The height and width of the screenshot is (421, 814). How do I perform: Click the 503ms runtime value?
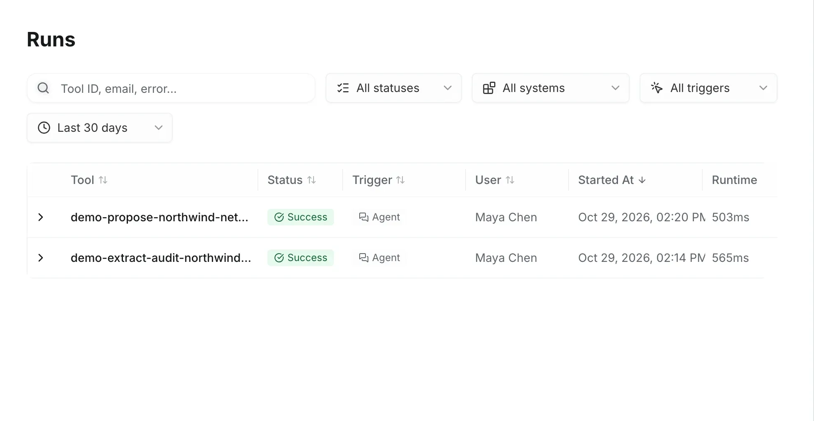(x=731, y=217)
